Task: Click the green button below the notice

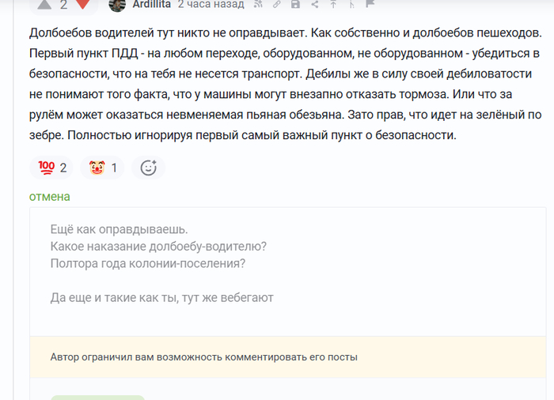Action: (x=97, y=398)
